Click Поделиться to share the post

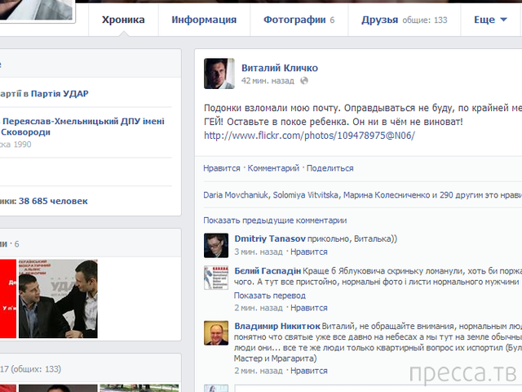pyautogui.click(x=330, y=168)
